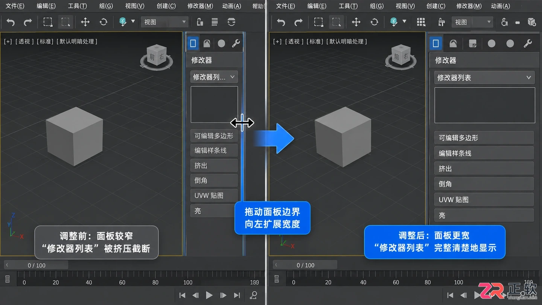Click the ViewCube in the left viewport
The height and width of the screenshot is (305, 542).
[x=157, y=56]
